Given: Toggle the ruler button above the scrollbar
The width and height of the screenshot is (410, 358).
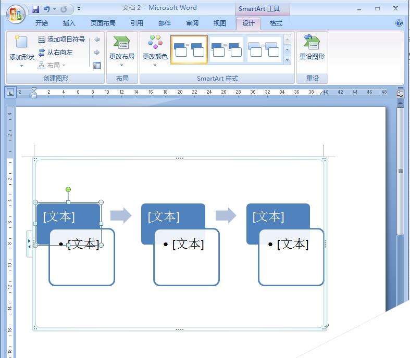Looking at the screenshot, I should [400, 94].
